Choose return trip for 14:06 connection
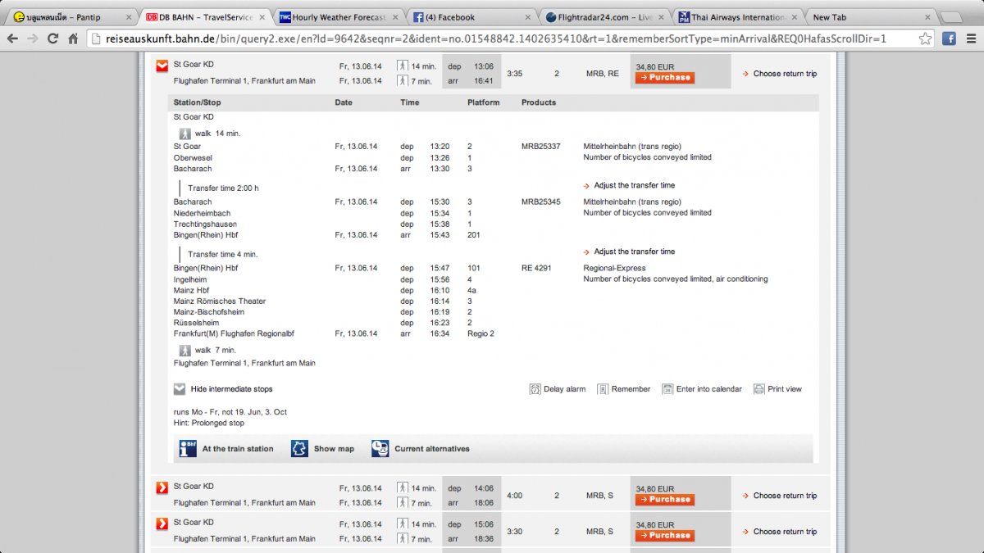The image size is (984, 553). (x=785, y=496)
